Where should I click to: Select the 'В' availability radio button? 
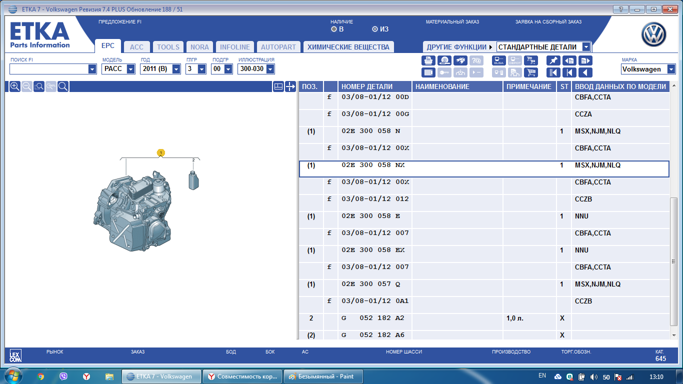334,29
